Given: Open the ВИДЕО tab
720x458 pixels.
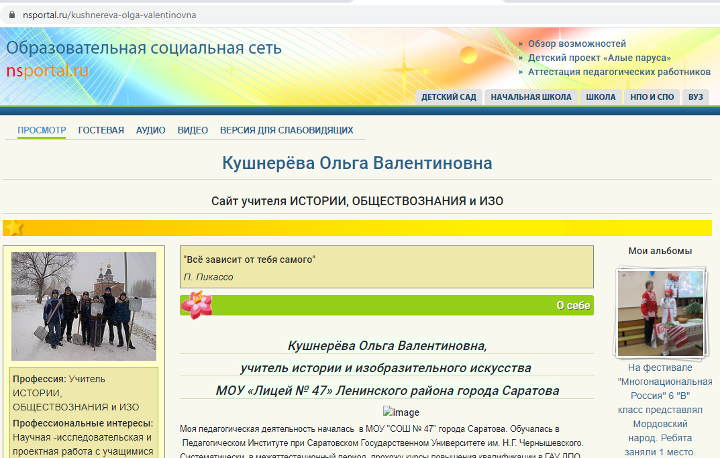Looking at the screenshot, I should point(193,130).
